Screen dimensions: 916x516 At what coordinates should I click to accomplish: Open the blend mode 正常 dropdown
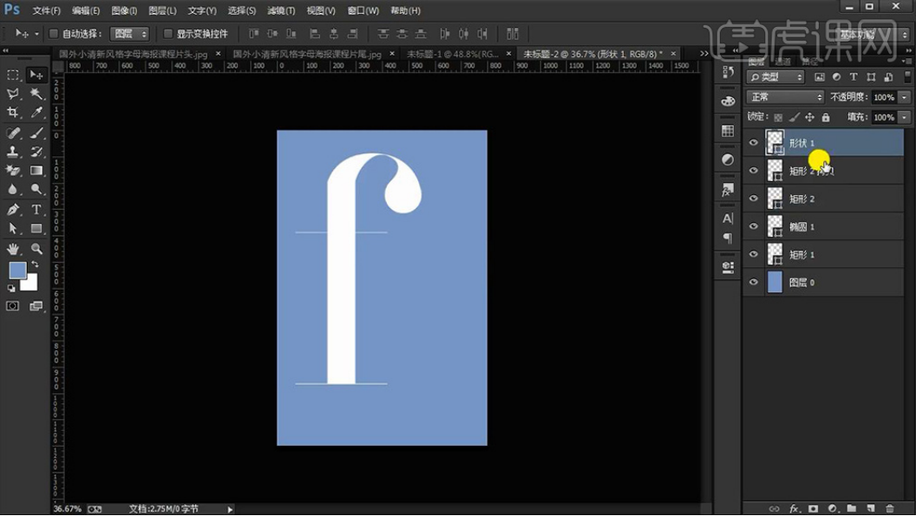785,97
